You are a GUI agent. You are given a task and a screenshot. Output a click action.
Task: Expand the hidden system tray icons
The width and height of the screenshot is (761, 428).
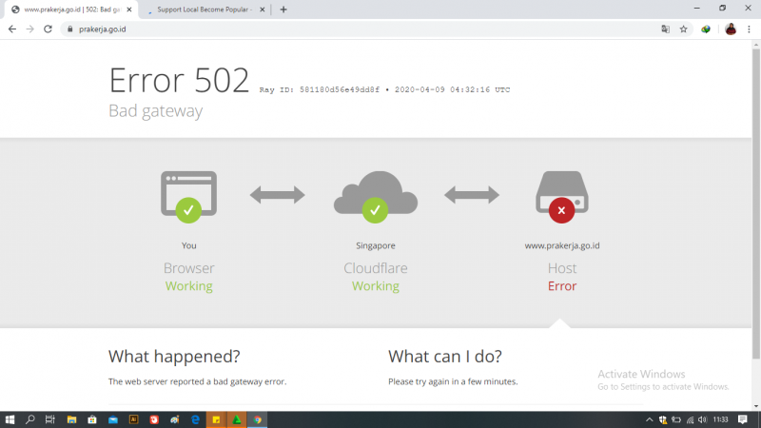click(650, 419)
